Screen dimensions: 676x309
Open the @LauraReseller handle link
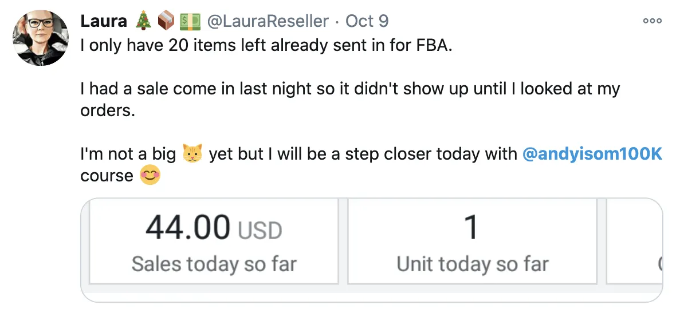click(x=268, y=21)
